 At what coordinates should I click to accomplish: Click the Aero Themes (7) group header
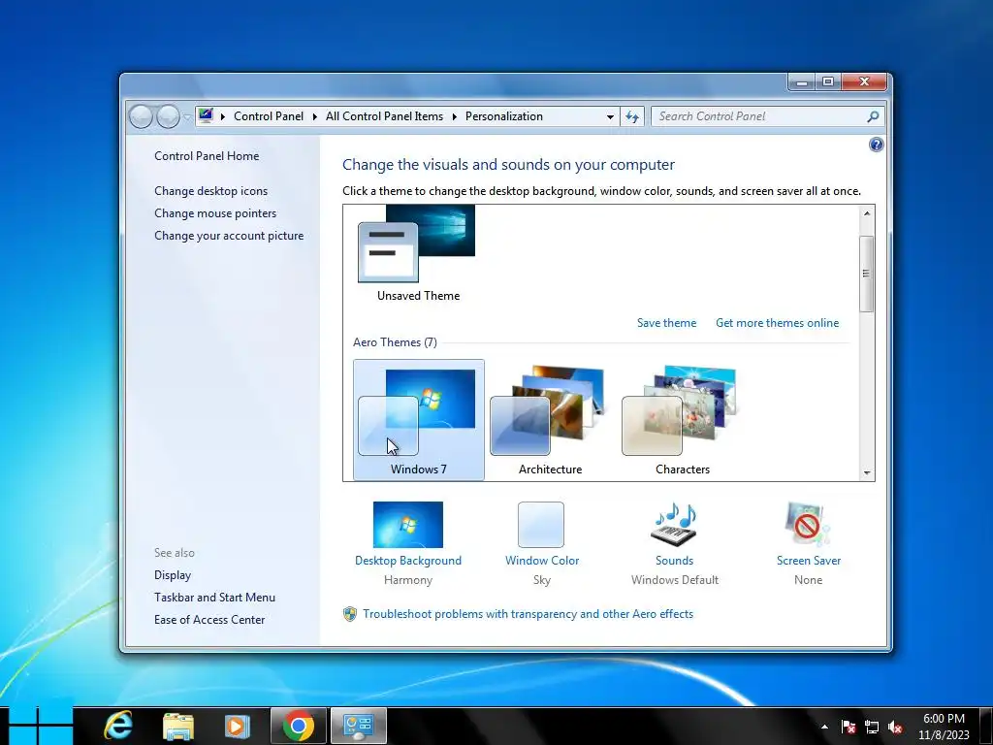pyautogui.click(x=395, y=342)
